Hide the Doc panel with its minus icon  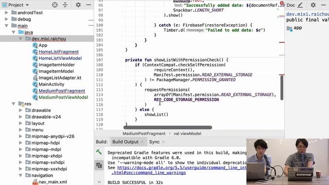(x=323, y=5)
